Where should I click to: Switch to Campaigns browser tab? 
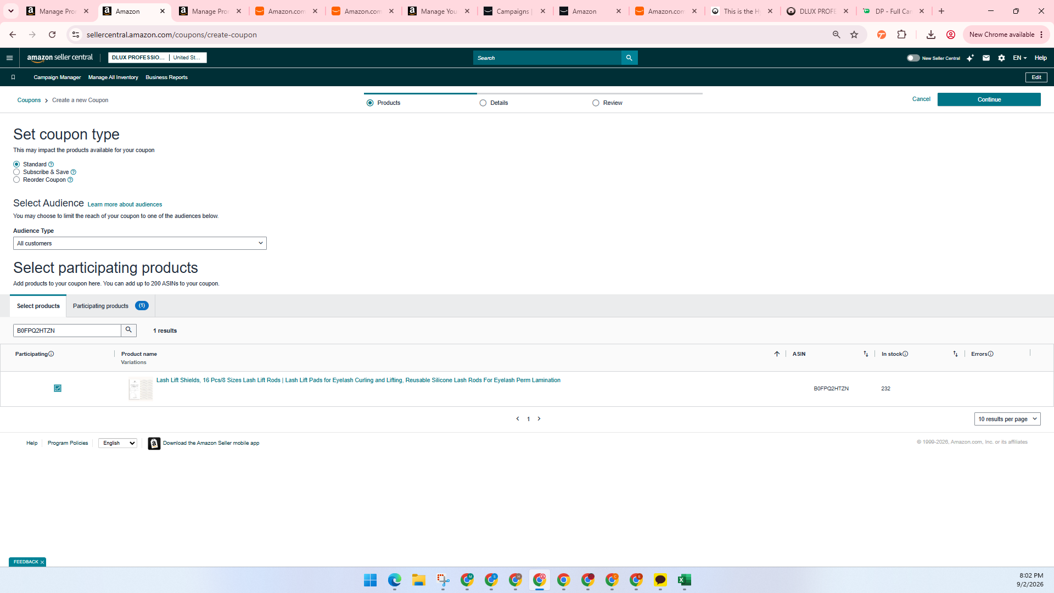[514, 11]
